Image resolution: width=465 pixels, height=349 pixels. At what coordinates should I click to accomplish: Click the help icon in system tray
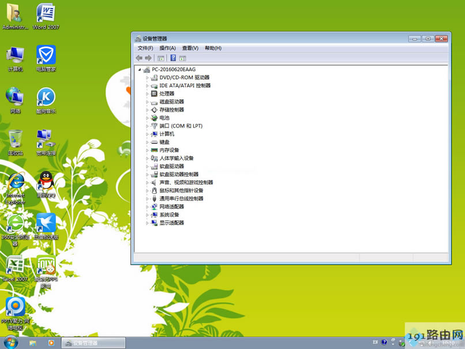(x=384, y=342)
